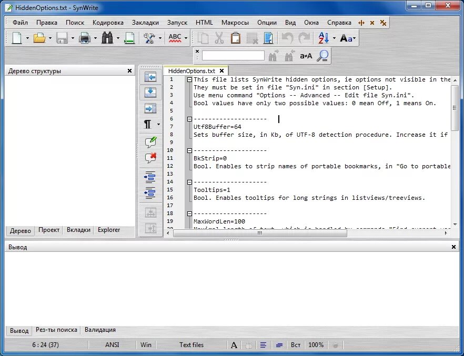Toggle insert/overwrite mode via Вст indicator
The image size is (464, 356).
[x=295, y=344]
